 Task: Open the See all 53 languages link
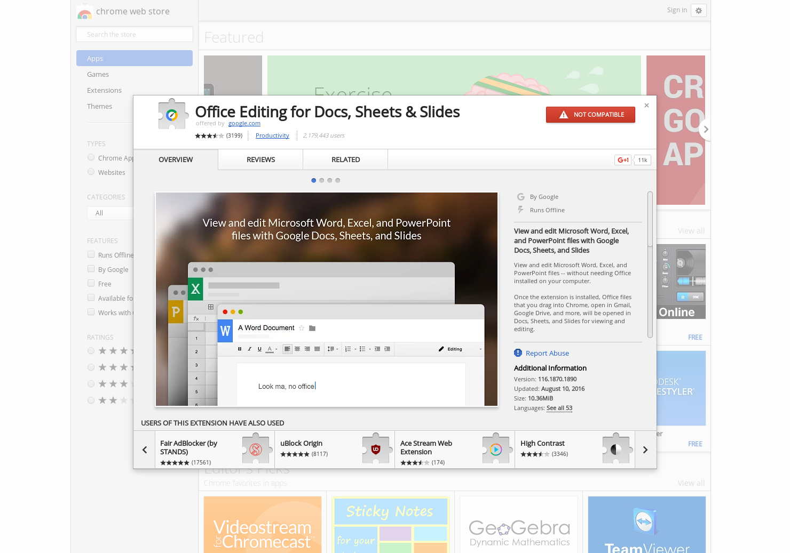[559, 408]
